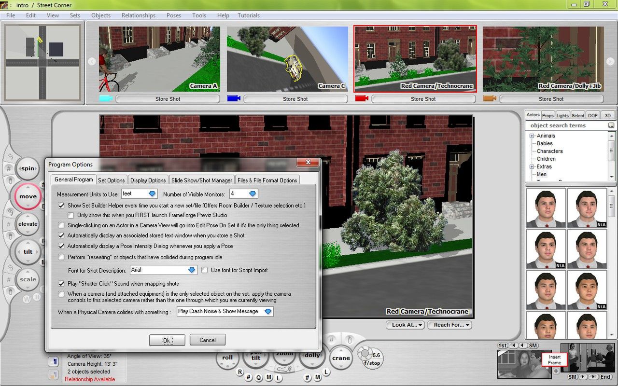
Task: Click the R button below roll
Action: (240, 372)
